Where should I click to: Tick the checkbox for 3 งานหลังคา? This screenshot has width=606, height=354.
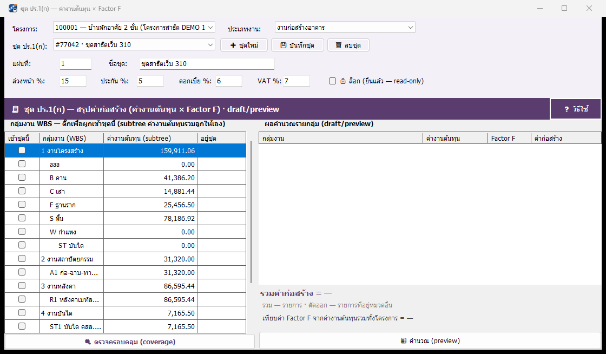click(x=22, y=286)
